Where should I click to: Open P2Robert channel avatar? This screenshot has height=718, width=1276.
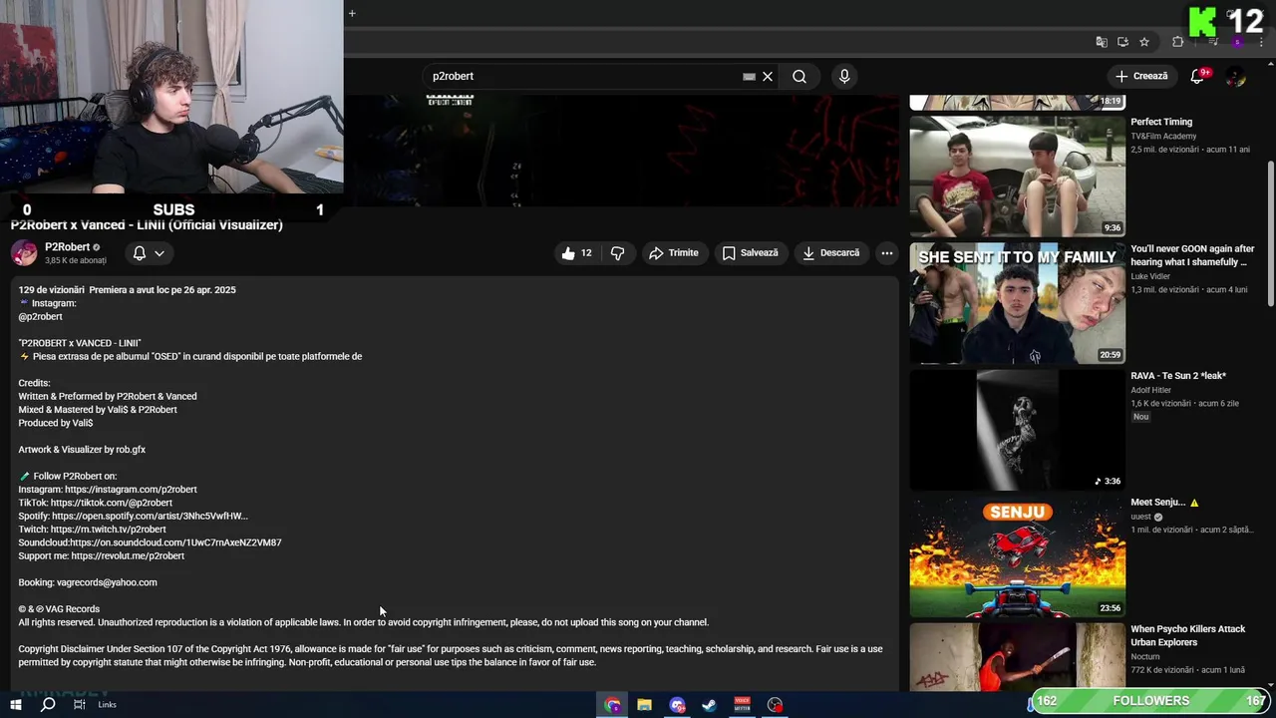pyautogui.click(x=24, y=253)
